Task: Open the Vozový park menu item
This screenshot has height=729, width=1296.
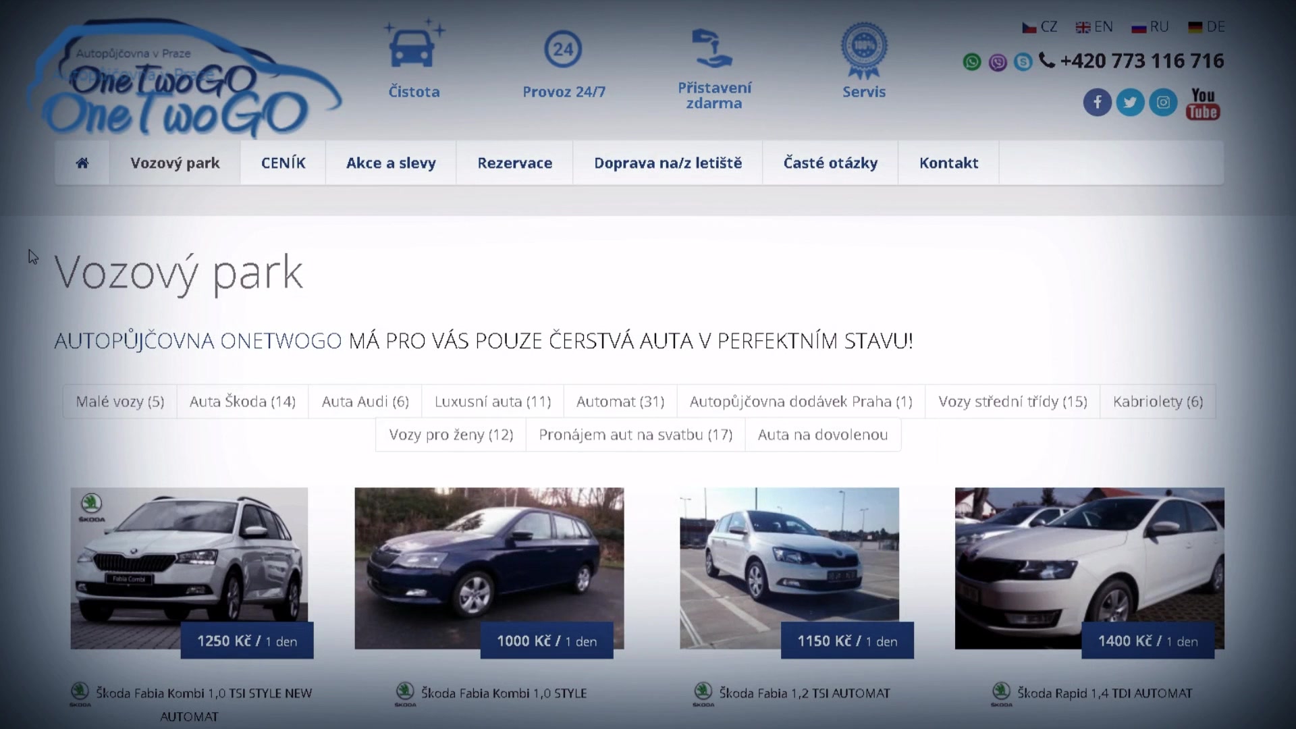Action: pos(175,163)
